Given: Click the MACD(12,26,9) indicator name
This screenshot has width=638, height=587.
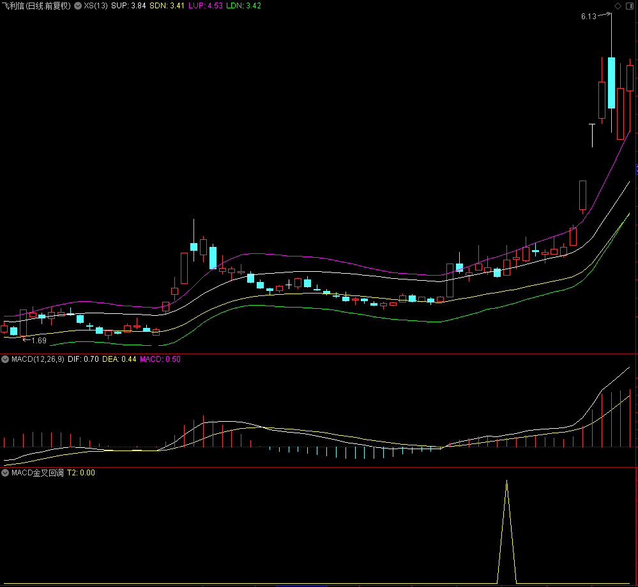Looking at the screenshot, I should (38, 359).
